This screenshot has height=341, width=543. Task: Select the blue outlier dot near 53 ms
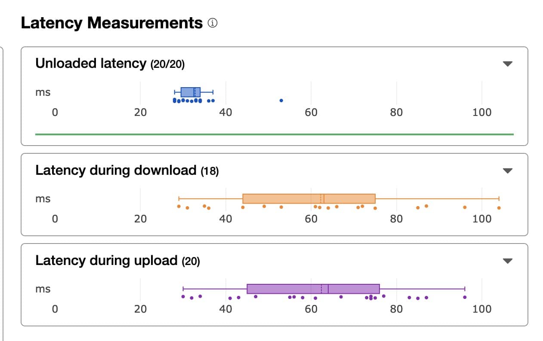(x=281, y=100)
